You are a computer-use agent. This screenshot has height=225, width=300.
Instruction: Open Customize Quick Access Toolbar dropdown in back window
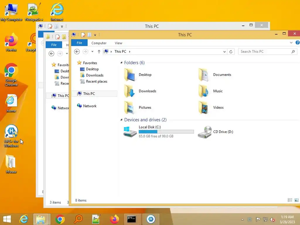(x=62, y=27)
